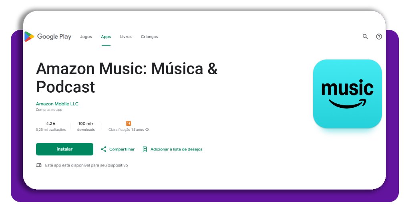410x214 pixels.
Task: Click the Amazon Music app icon
Action: 347,94
